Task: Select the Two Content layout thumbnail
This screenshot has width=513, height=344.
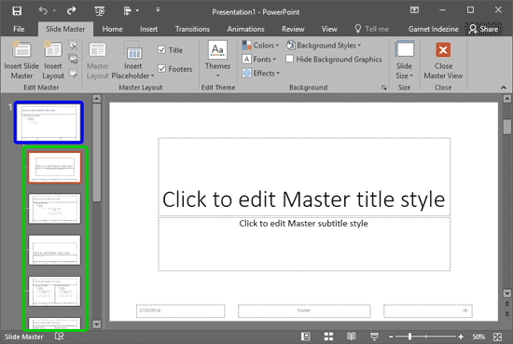Action: coord(54,291)
